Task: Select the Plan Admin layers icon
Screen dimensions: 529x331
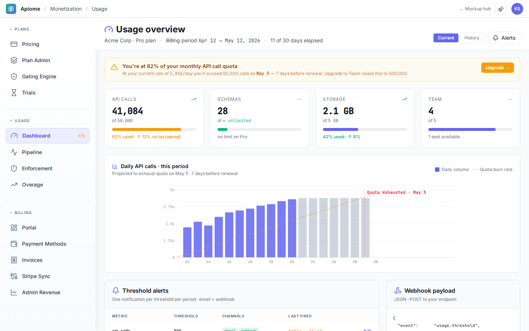Action: tap(14, 60)
